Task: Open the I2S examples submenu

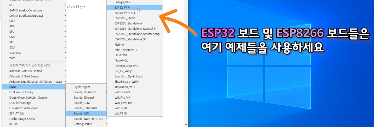Action: [x=34, y=5]
